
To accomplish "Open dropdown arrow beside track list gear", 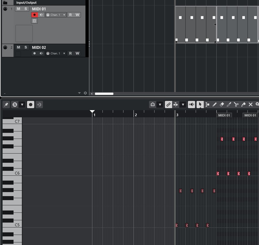I will coord(79,93).
